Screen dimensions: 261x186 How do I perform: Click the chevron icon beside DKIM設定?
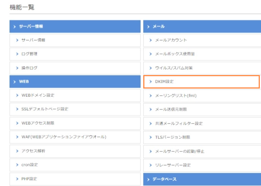151,82
